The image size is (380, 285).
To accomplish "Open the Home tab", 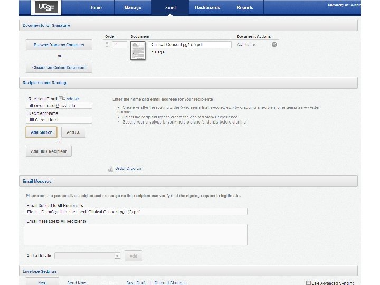I will tap(95, 7).
